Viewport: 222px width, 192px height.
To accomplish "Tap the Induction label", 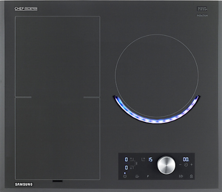I will pyautogui.click(x=202, y=15).
